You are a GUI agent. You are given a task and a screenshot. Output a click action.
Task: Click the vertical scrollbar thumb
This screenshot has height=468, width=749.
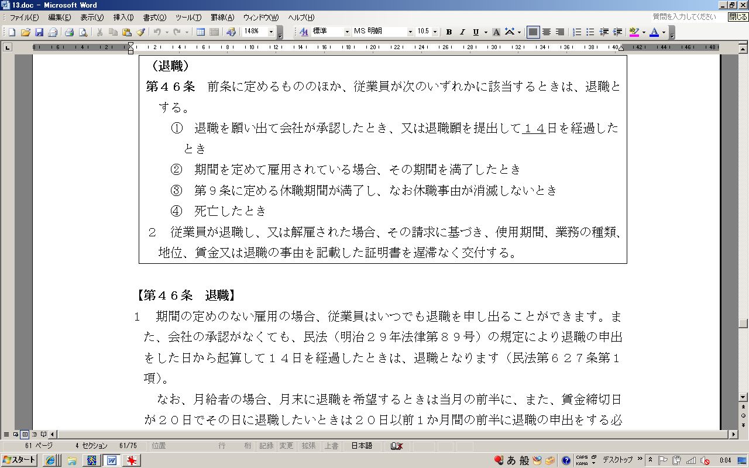click(x=743, y=323)
